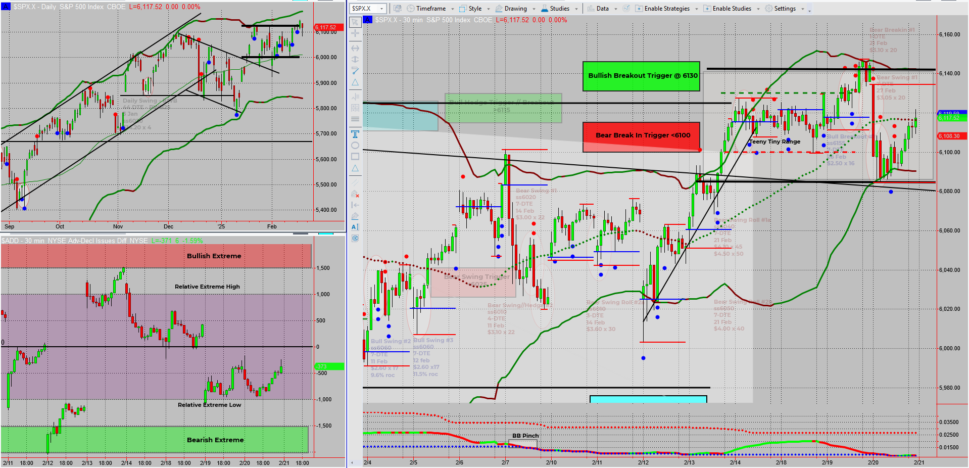Screen dimensions: 969x468
Task: Select the horizontal parallel lines tool
Action: click(x=355, y=119)
